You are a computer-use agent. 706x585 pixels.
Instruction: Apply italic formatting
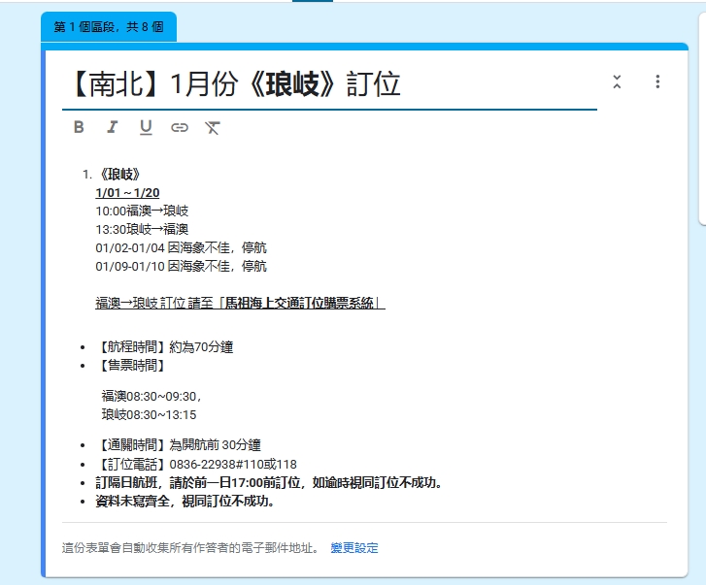112,127
